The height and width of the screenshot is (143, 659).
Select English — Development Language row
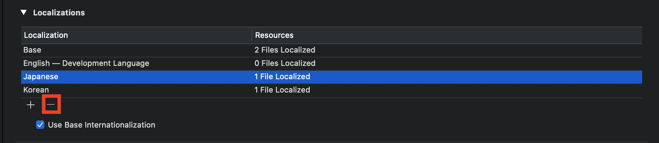(x=331, y=63)
